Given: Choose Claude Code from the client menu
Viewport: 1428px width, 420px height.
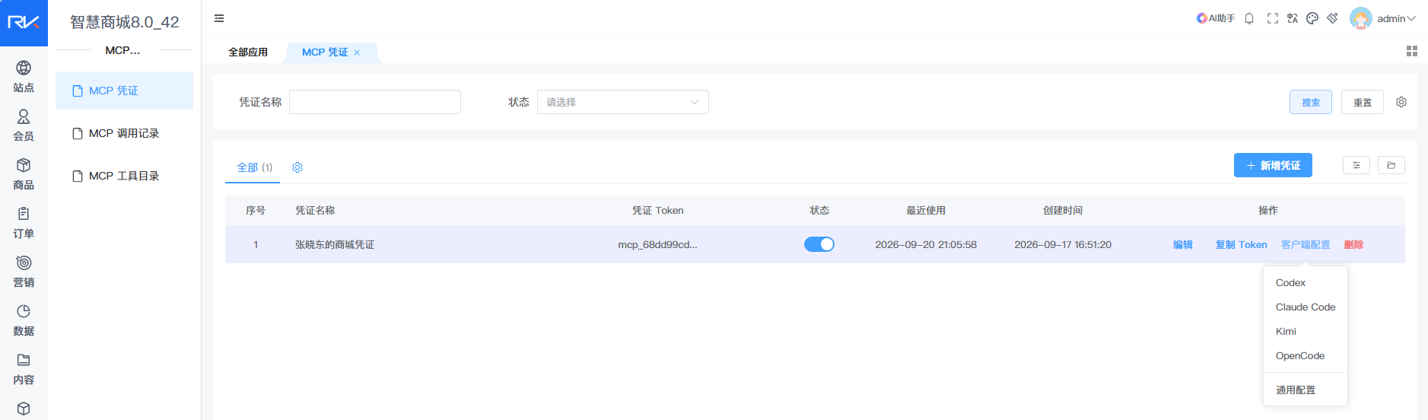Looking at the screenshot, I should [1306, 307].
